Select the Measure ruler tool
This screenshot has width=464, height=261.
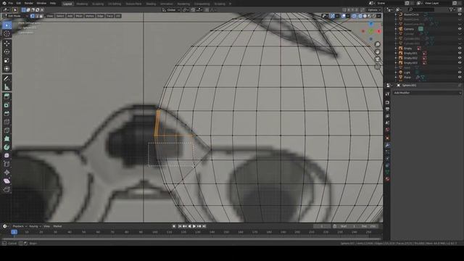[7, 87]
